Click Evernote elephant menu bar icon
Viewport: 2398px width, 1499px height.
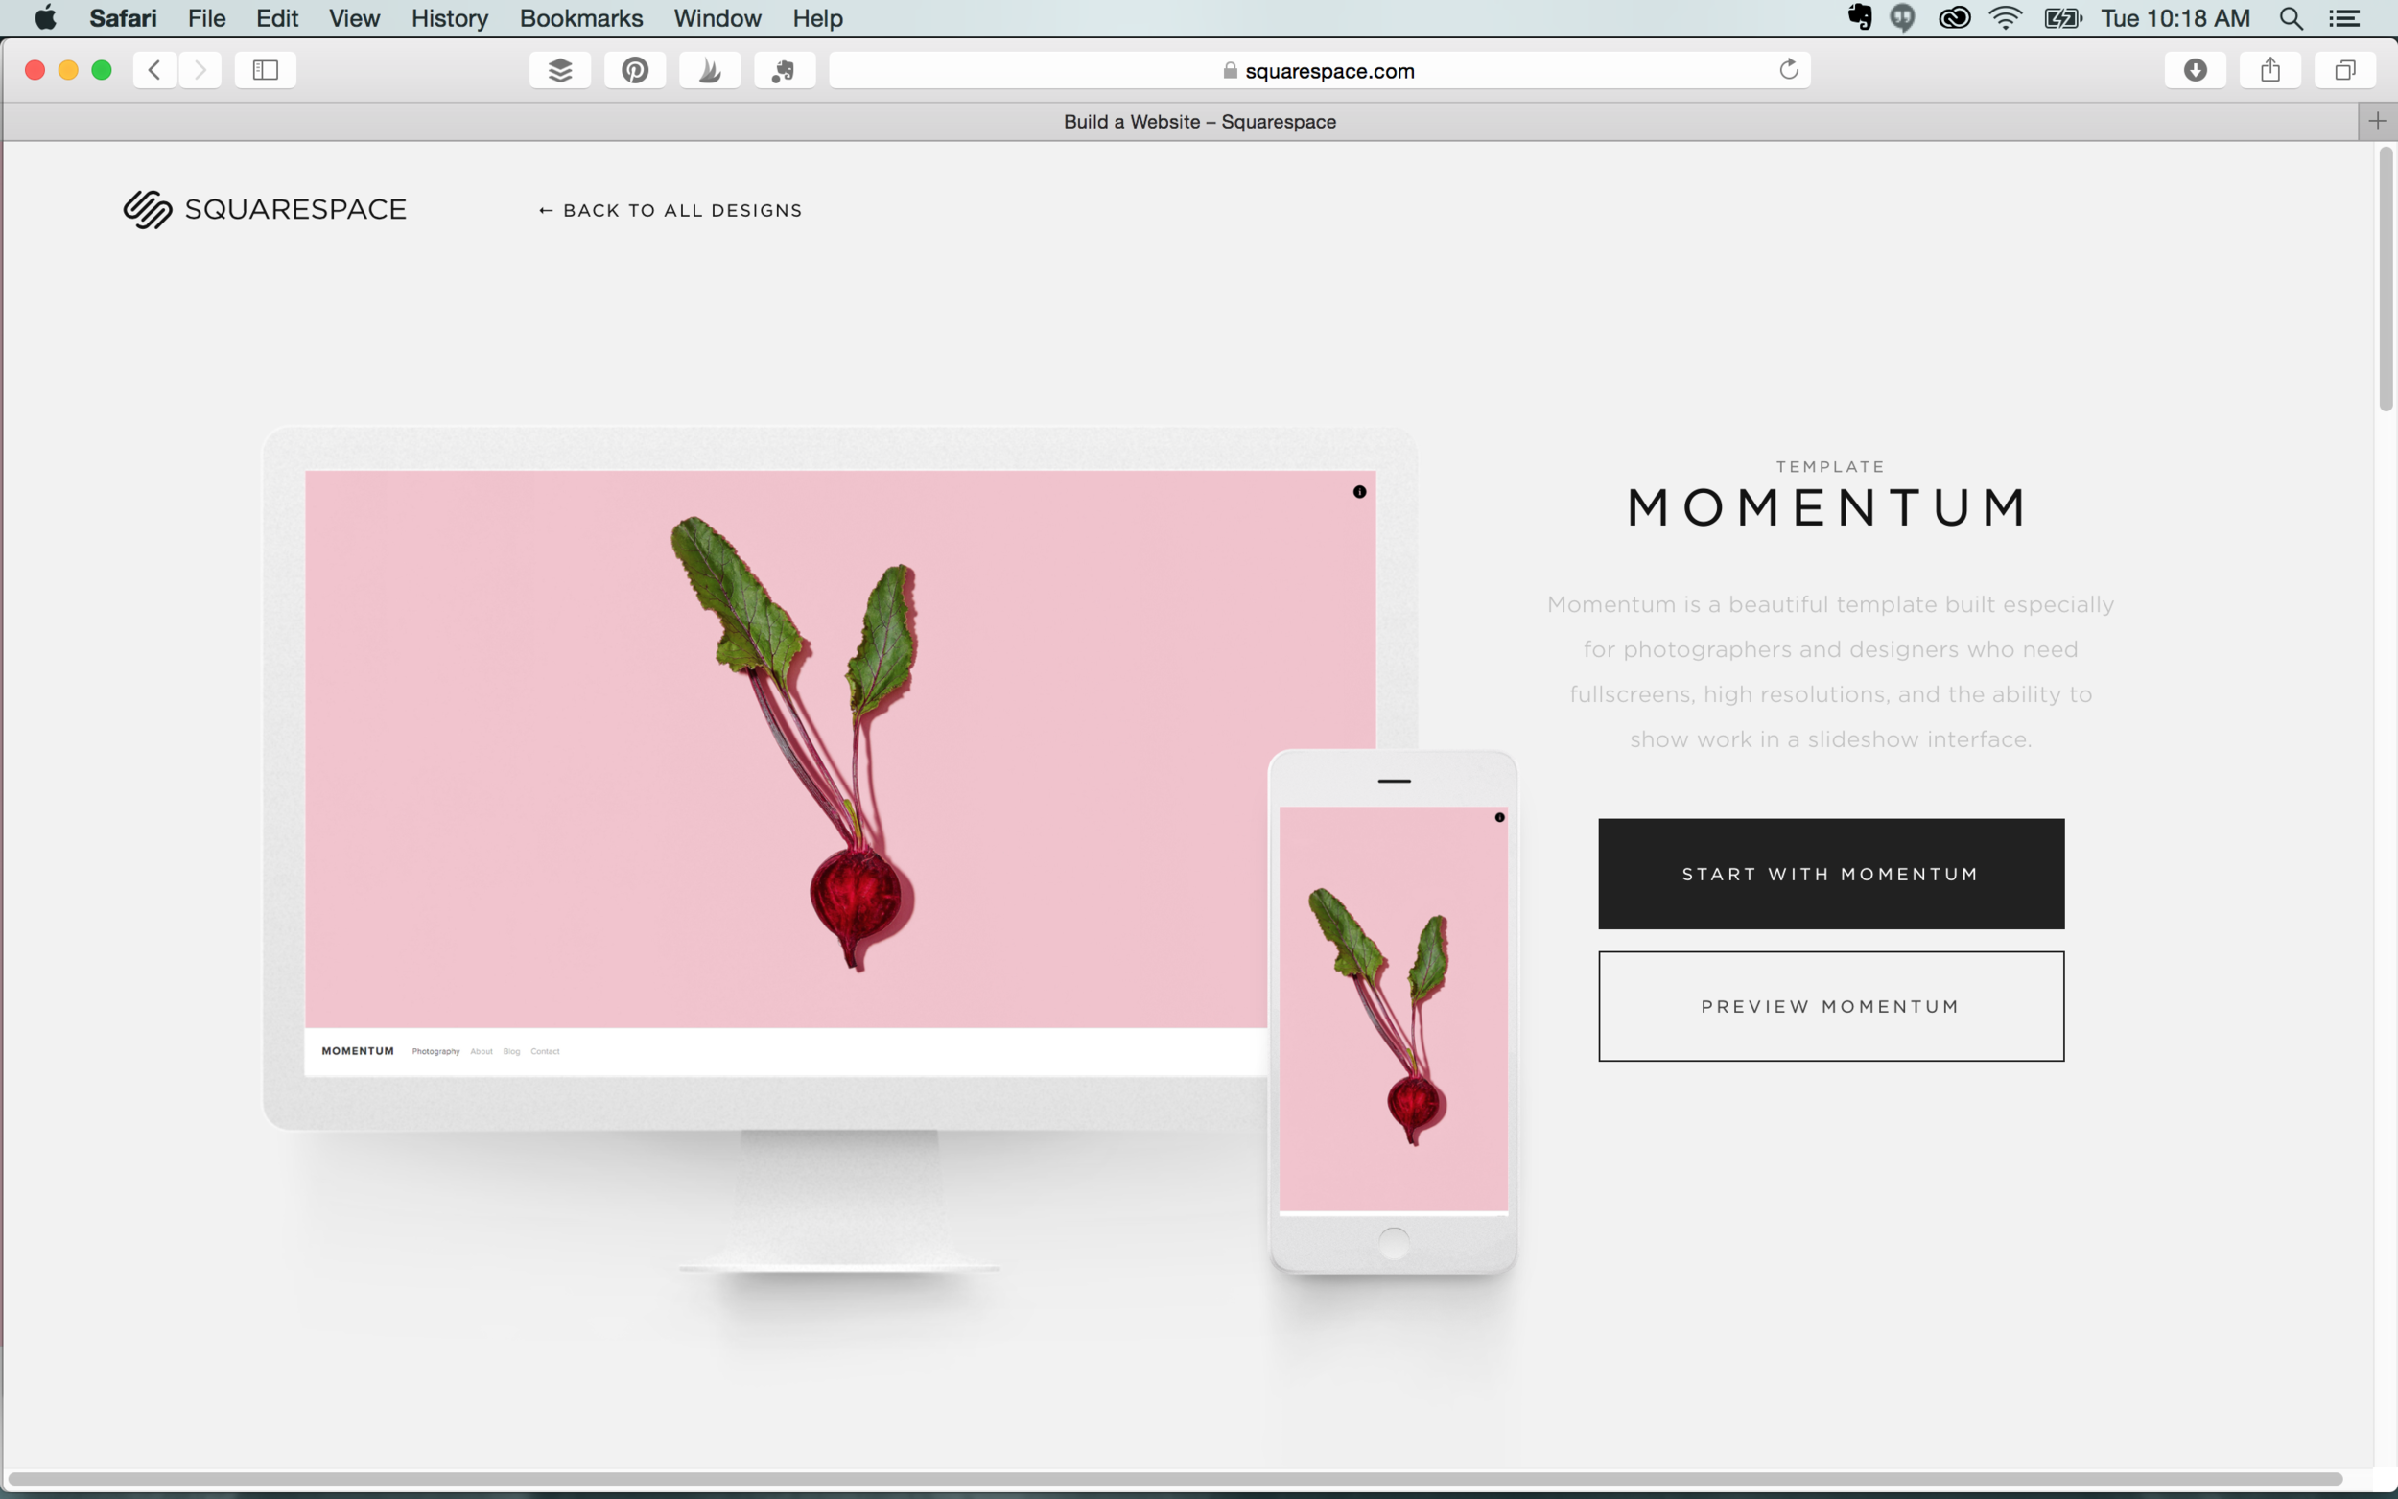[1860, 18]
